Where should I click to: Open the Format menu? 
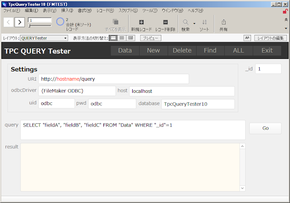[x=85, y=10]
